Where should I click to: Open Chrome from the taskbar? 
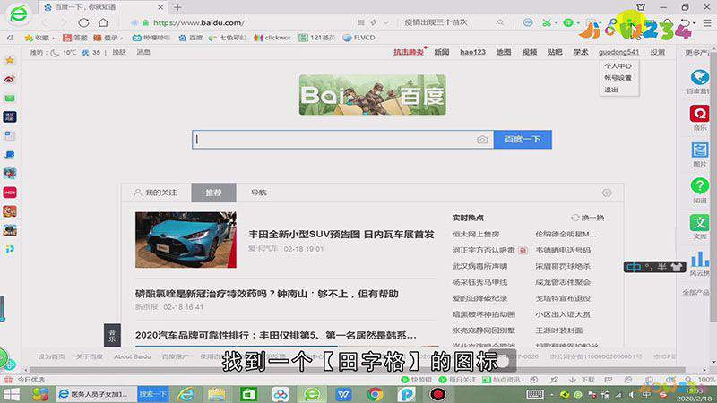pos(375,394)
